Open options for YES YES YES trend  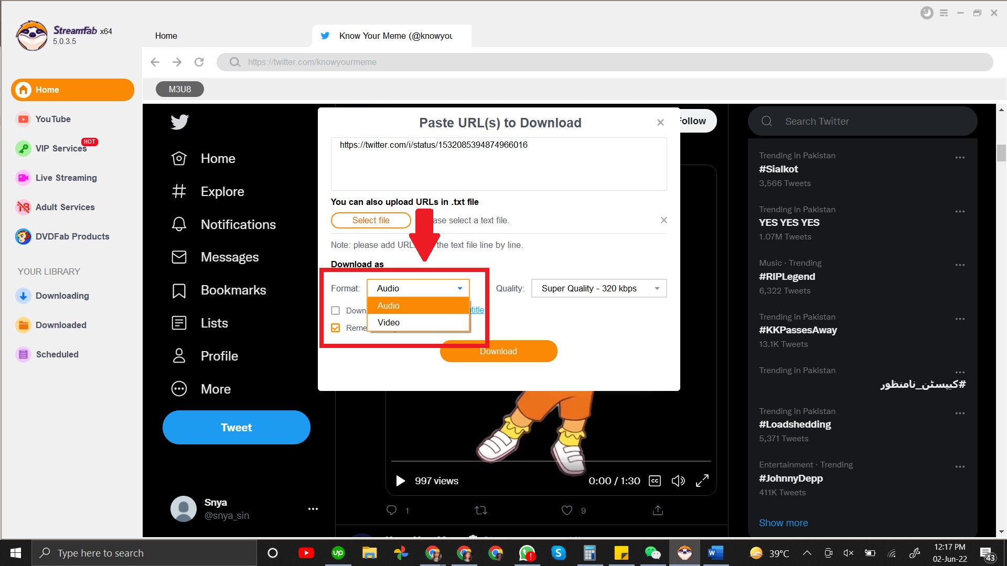pyautogui.click(x=960, y=211)
